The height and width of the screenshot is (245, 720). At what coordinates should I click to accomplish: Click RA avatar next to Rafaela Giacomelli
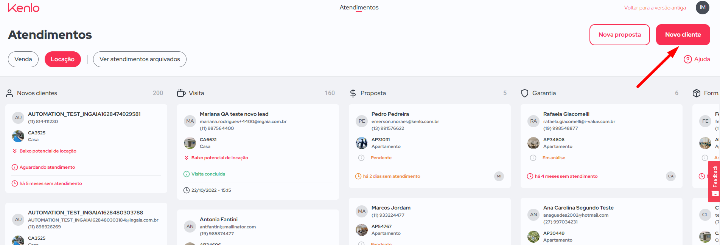(533, 121)
